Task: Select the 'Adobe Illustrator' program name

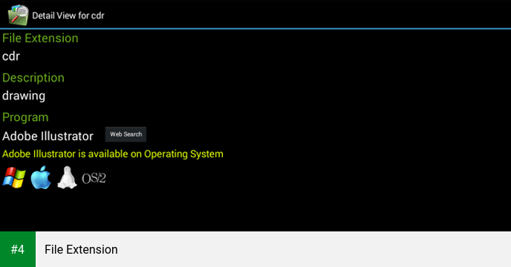Action: [x=48, y=136]
